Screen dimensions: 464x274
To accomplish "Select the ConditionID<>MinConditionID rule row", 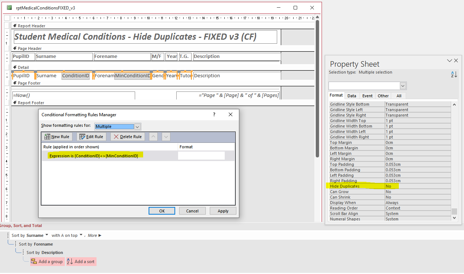I will coord(138,156).
